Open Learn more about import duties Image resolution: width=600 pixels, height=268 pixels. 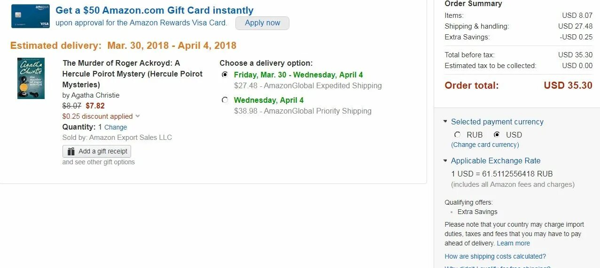[x=513, y=243]
